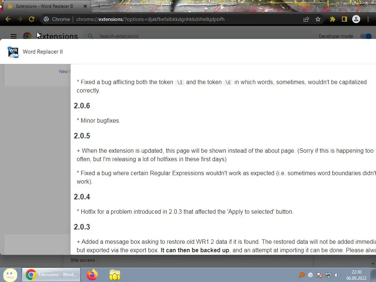The image size is (376, 282).
Task: Open the Chrome profile avatar
Action: pos(356,19)
